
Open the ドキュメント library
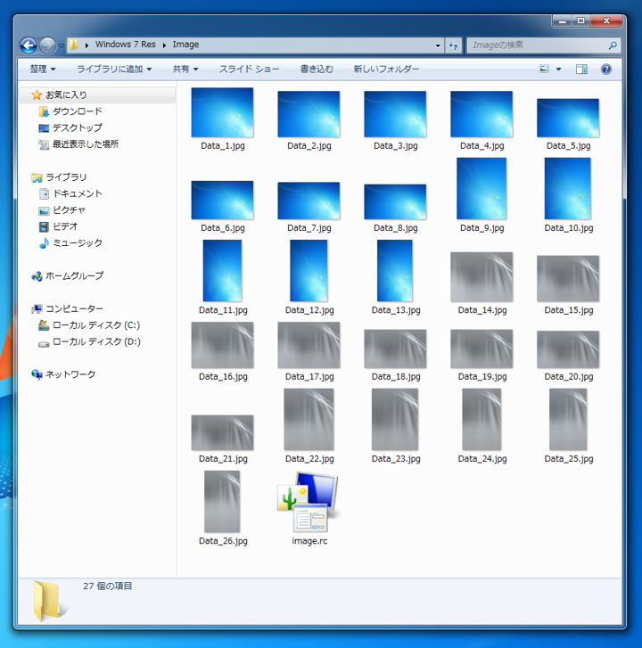(x=78, y=193)
